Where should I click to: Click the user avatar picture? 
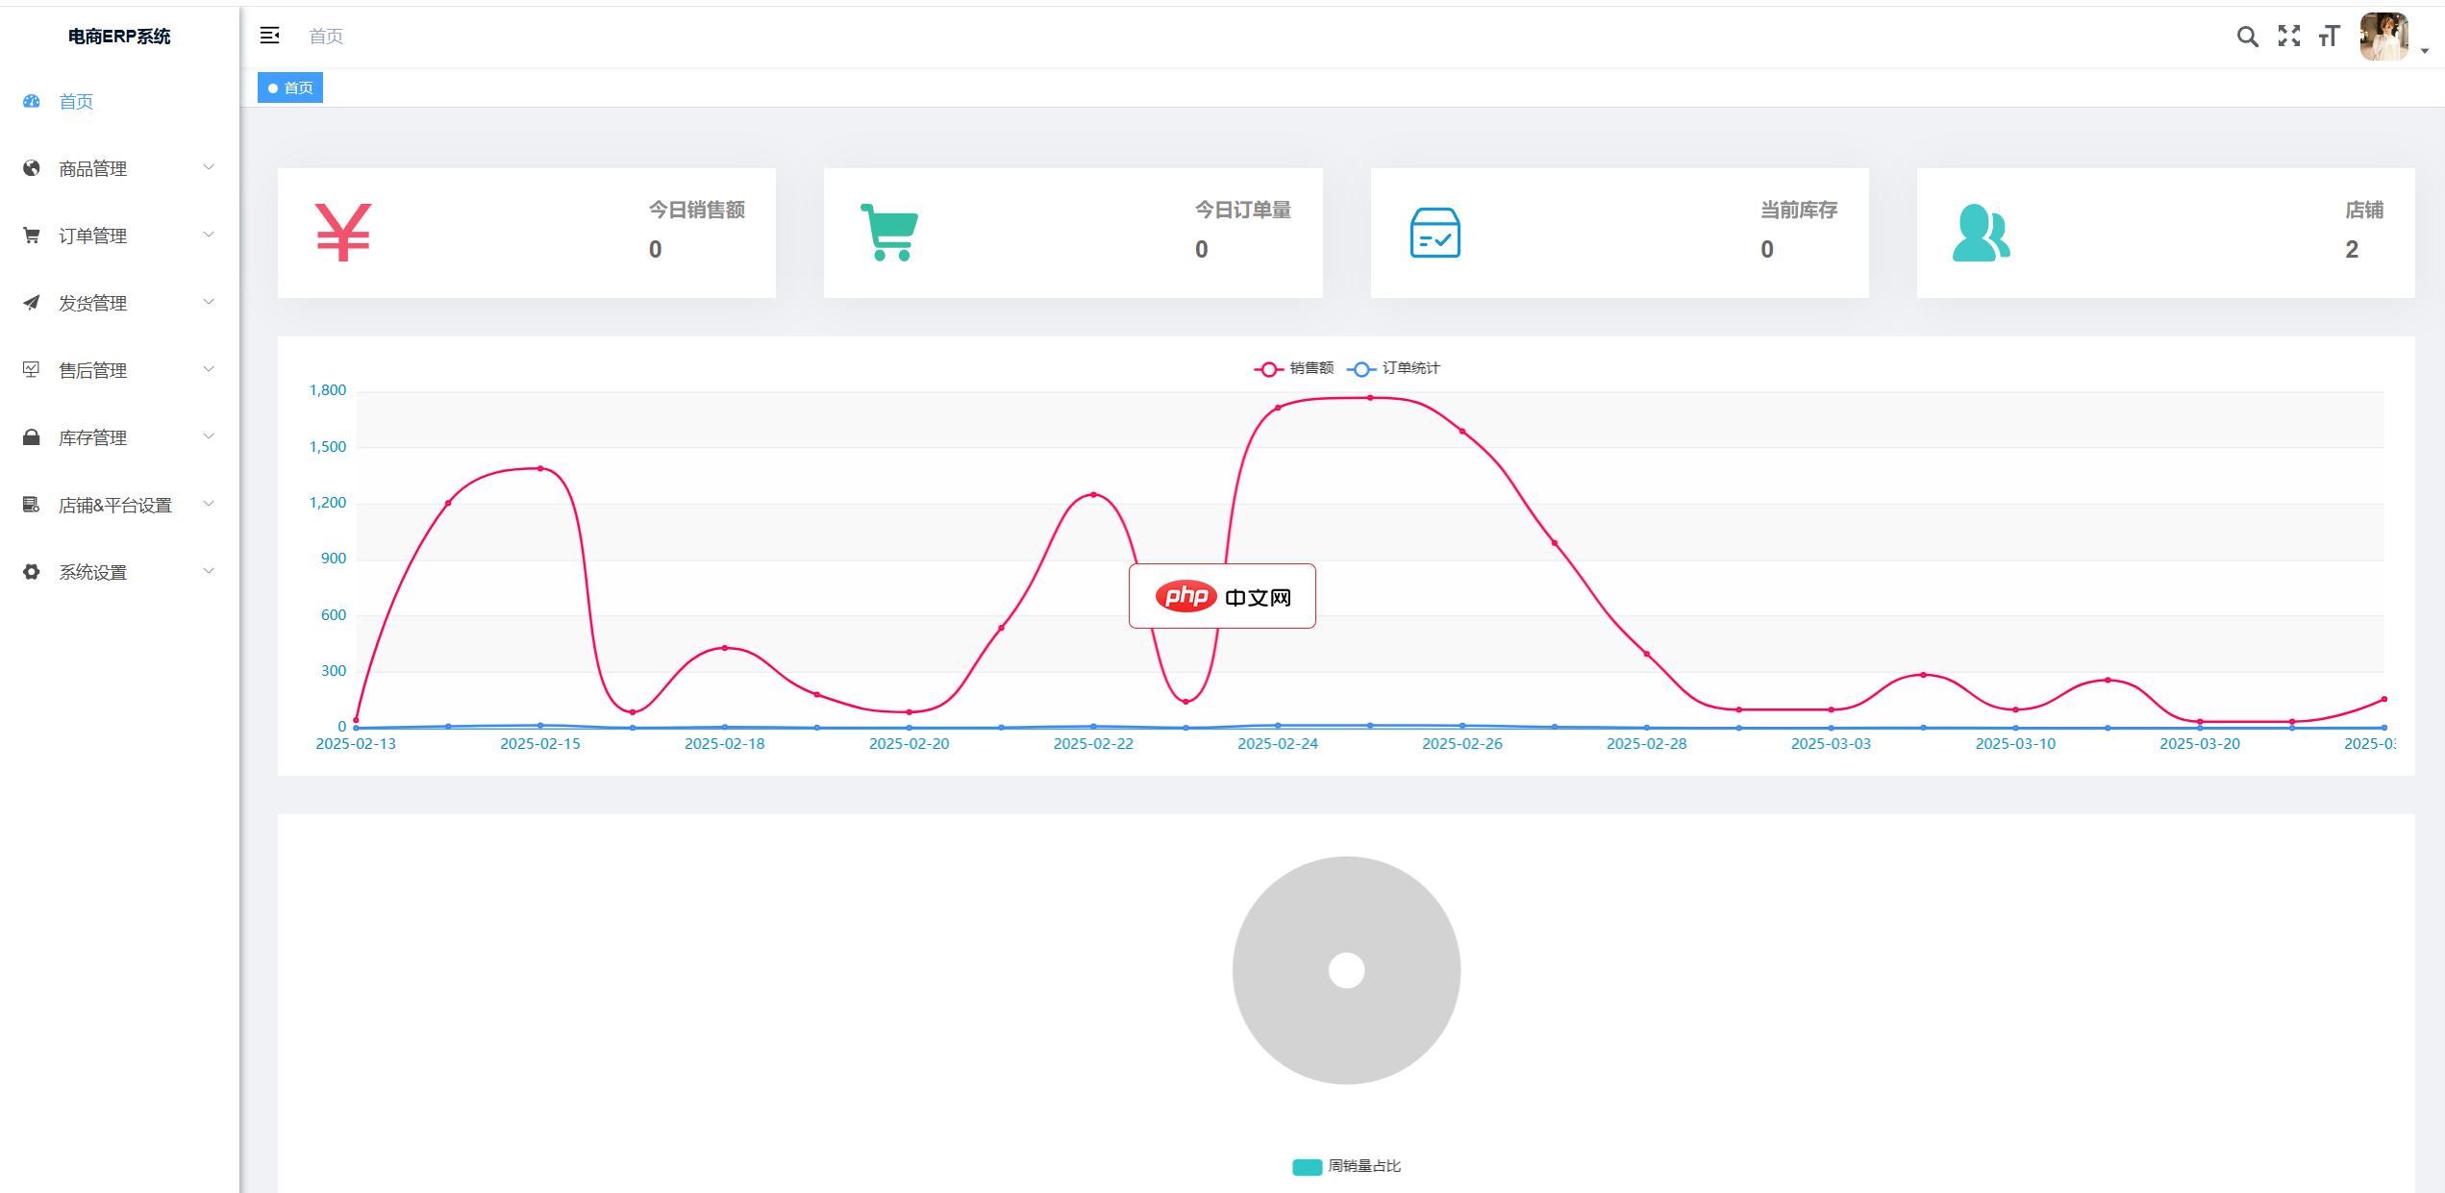(x=2384, y=37)
